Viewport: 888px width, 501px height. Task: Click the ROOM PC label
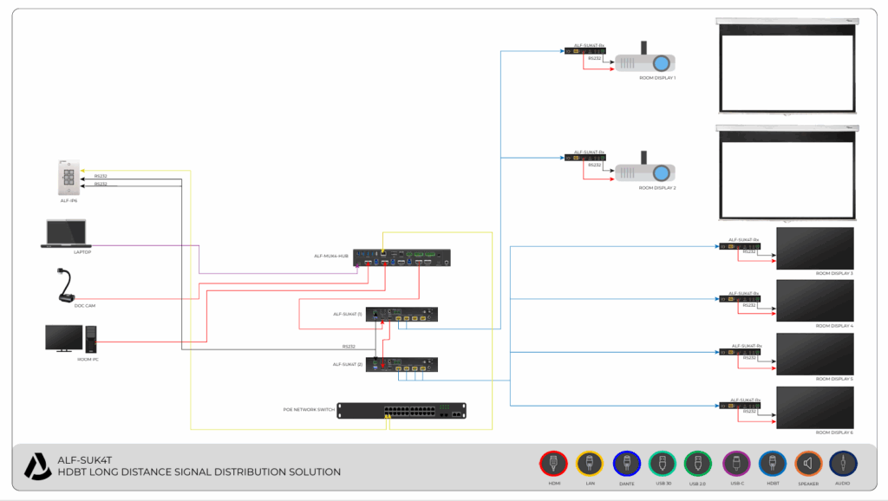(88, 360)
